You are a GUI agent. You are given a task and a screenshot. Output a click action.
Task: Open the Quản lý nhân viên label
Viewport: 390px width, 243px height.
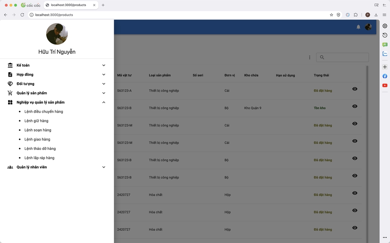[x=32, y=167]
